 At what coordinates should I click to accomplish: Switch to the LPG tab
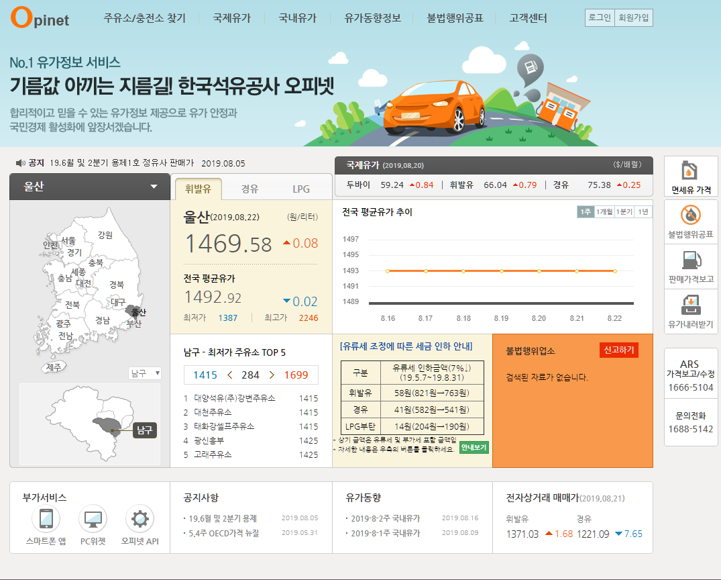coord(301,189)
